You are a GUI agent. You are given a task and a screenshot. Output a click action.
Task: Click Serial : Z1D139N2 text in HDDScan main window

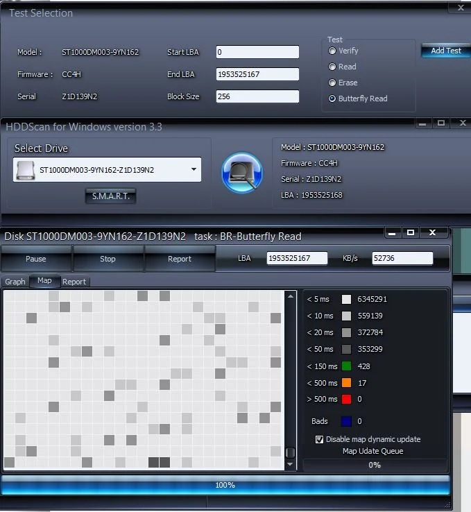[x=311, y=179]
